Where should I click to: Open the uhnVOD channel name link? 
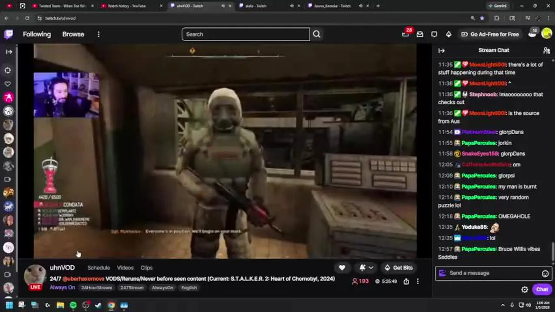62,268
